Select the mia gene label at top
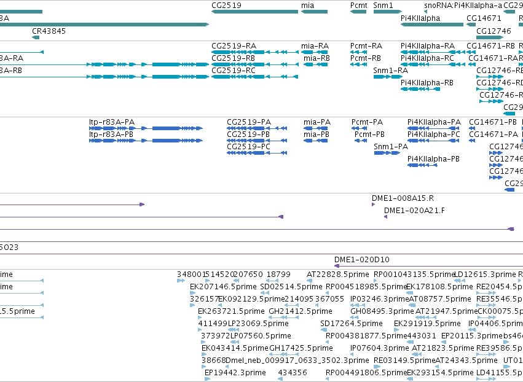 coord(307,6)
